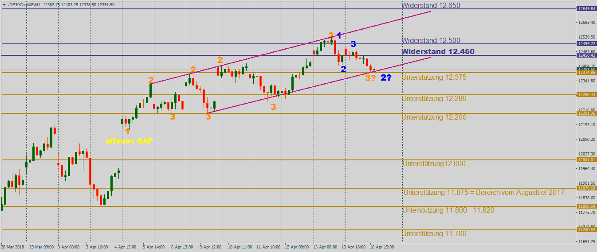Select the orange '3?' wave label

[x=371, y=78]
